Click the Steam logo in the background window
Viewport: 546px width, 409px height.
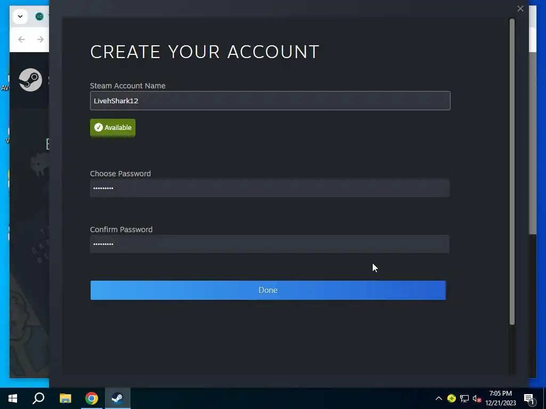click(x=30, y=80)
